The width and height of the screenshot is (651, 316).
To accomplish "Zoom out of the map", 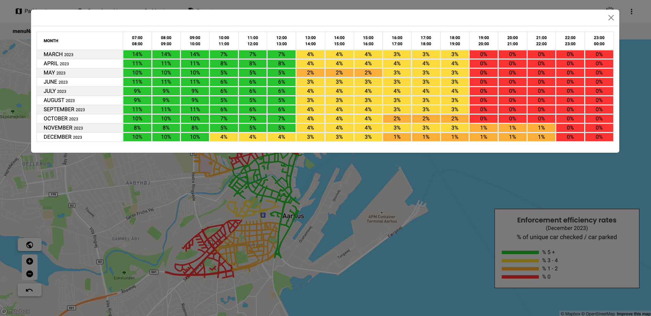I will click(30, 274).
